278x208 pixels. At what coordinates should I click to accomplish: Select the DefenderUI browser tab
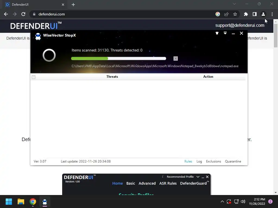35,5
